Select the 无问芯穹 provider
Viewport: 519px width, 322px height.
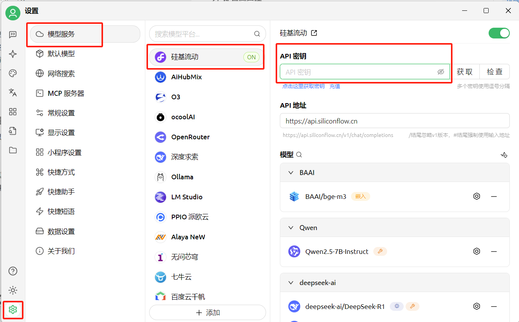coord(207,257)
